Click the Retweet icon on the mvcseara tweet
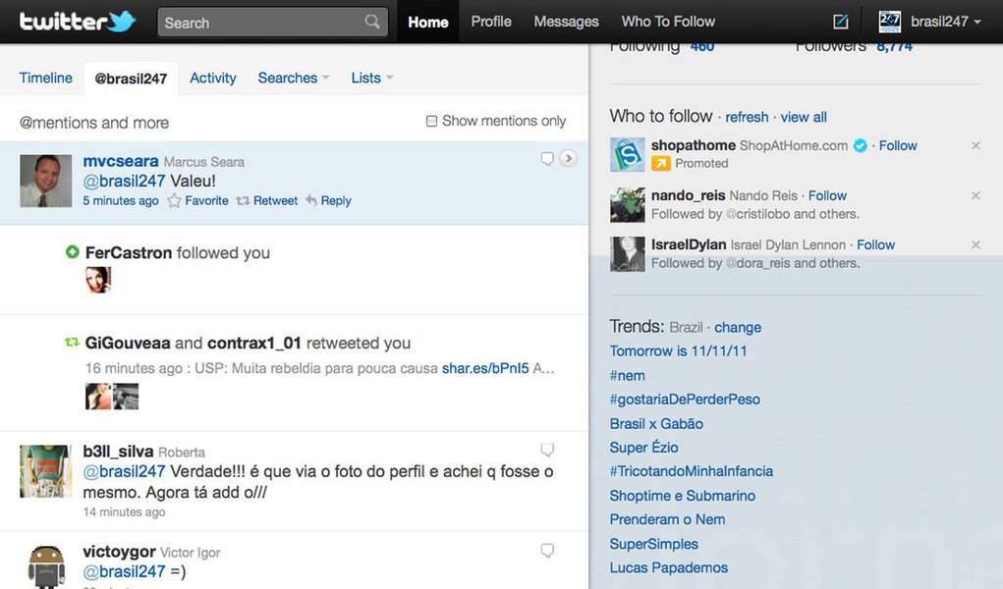The height and width of the screenshot is (589, 1003). (x=243, y=201)
